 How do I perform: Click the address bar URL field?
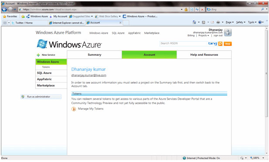click(x=99, y=10)
